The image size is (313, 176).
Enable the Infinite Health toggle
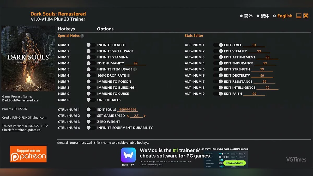[x=91, y=45]
